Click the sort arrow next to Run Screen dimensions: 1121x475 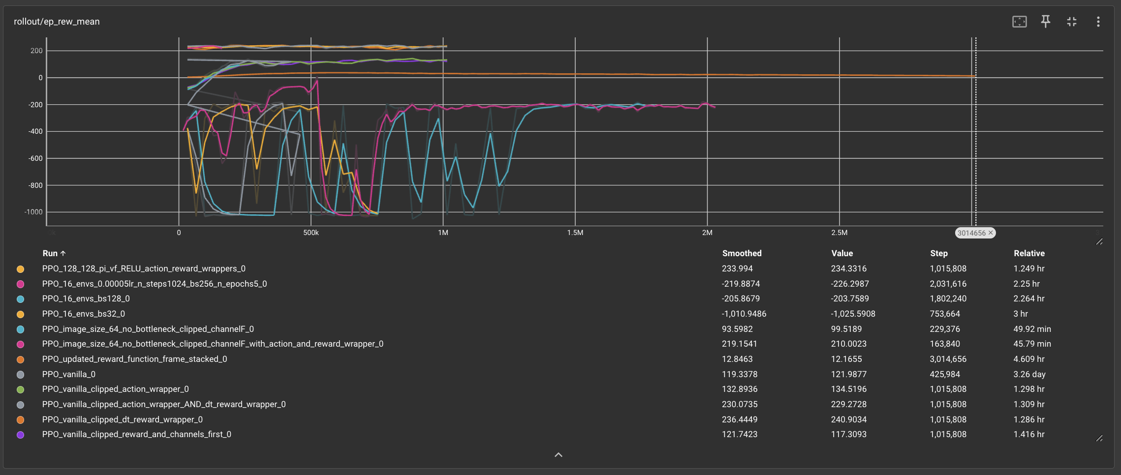[63, 253]
